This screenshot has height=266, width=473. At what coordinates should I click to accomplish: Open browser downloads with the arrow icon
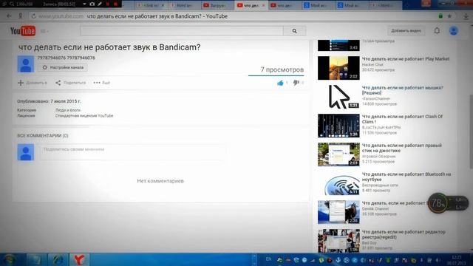(466, 16)
